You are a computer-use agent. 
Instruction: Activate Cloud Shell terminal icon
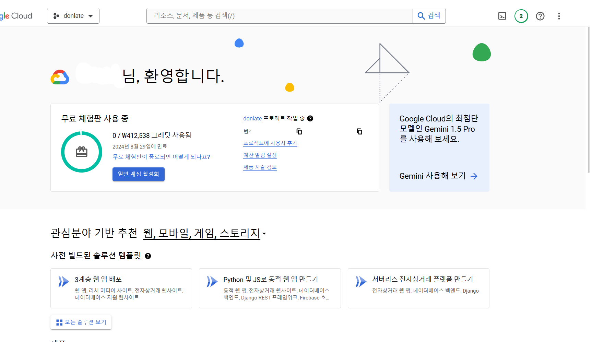tap(502, 16)
